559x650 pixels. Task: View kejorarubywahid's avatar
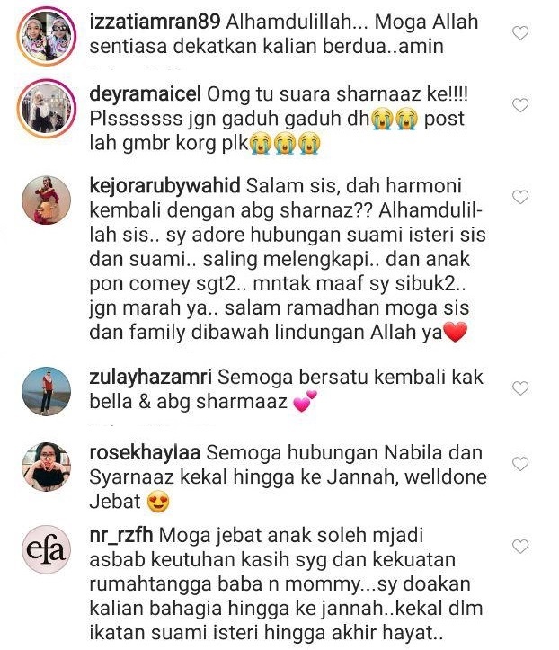[x=46, y=200]
